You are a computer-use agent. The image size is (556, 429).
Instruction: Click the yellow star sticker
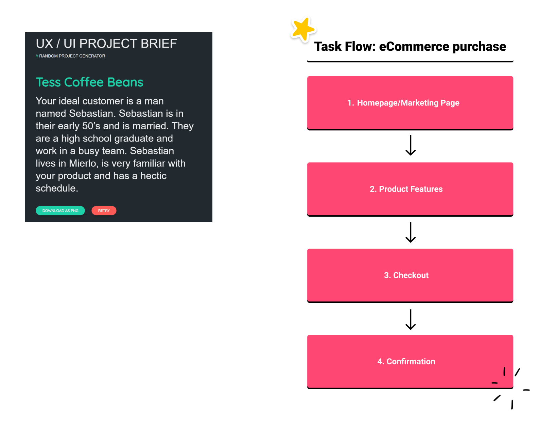pyautogui.click(x=303, y=30)
